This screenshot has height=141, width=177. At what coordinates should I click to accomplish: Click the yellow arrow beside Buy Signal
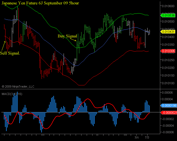coord(73,40)
